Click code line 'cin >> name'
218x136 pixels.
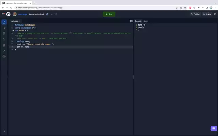pyautogui.click(x=23, y=47)
